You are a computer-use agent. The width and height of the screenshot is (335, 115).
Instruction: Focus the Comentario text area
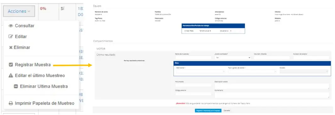272,95
